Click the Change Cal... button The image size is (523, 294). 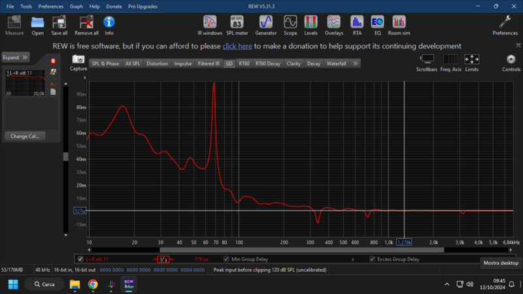coord(24,137)
